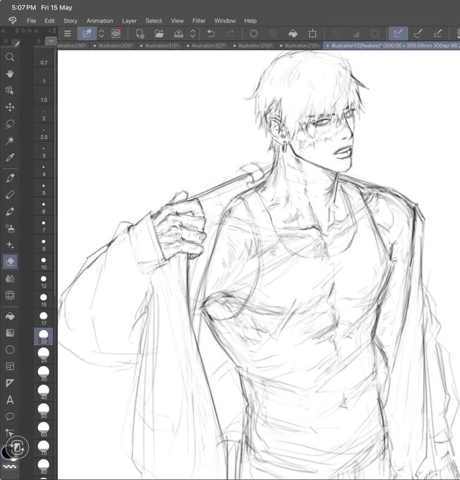Collapse the tool palette with double-left arrows
This screenshot has height=480, width=460.
point(4,30)
